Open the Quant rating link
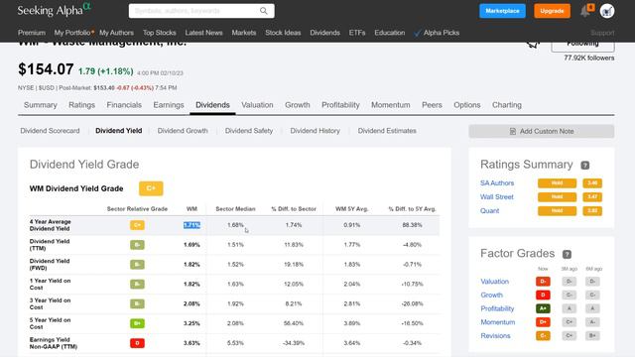 [489, 211]
